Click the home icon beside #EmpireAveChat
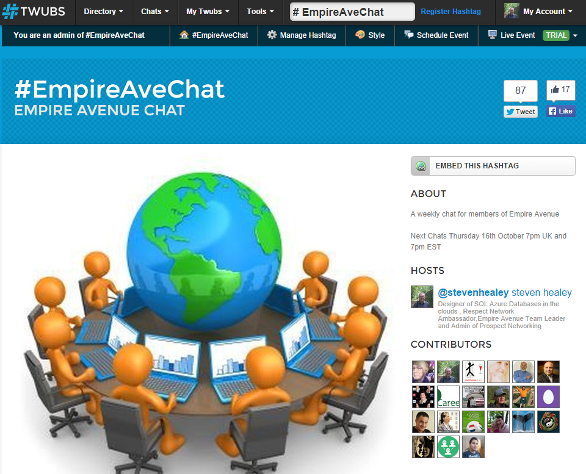The image size is (586, 474). point(184,35)
